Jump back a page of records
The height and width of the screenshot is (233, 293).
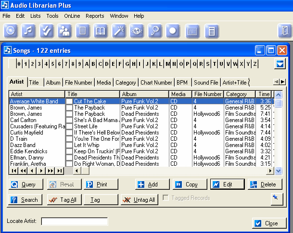[23, 171]
